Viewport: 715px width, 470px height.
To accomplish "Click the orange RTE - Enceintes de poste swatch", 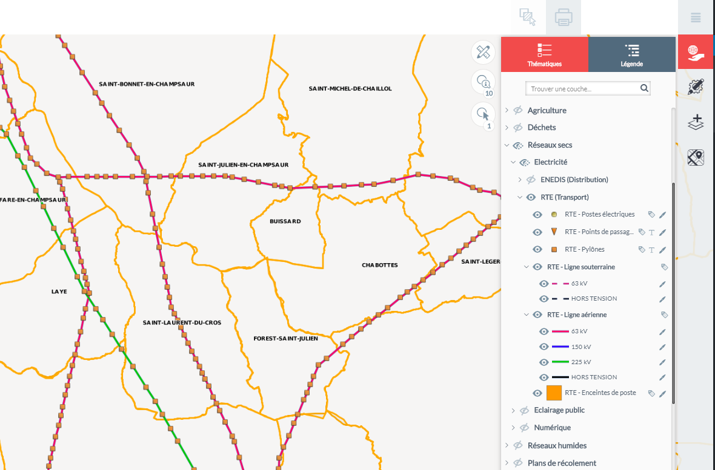I will pyautogui.click(x=554, y=393).
